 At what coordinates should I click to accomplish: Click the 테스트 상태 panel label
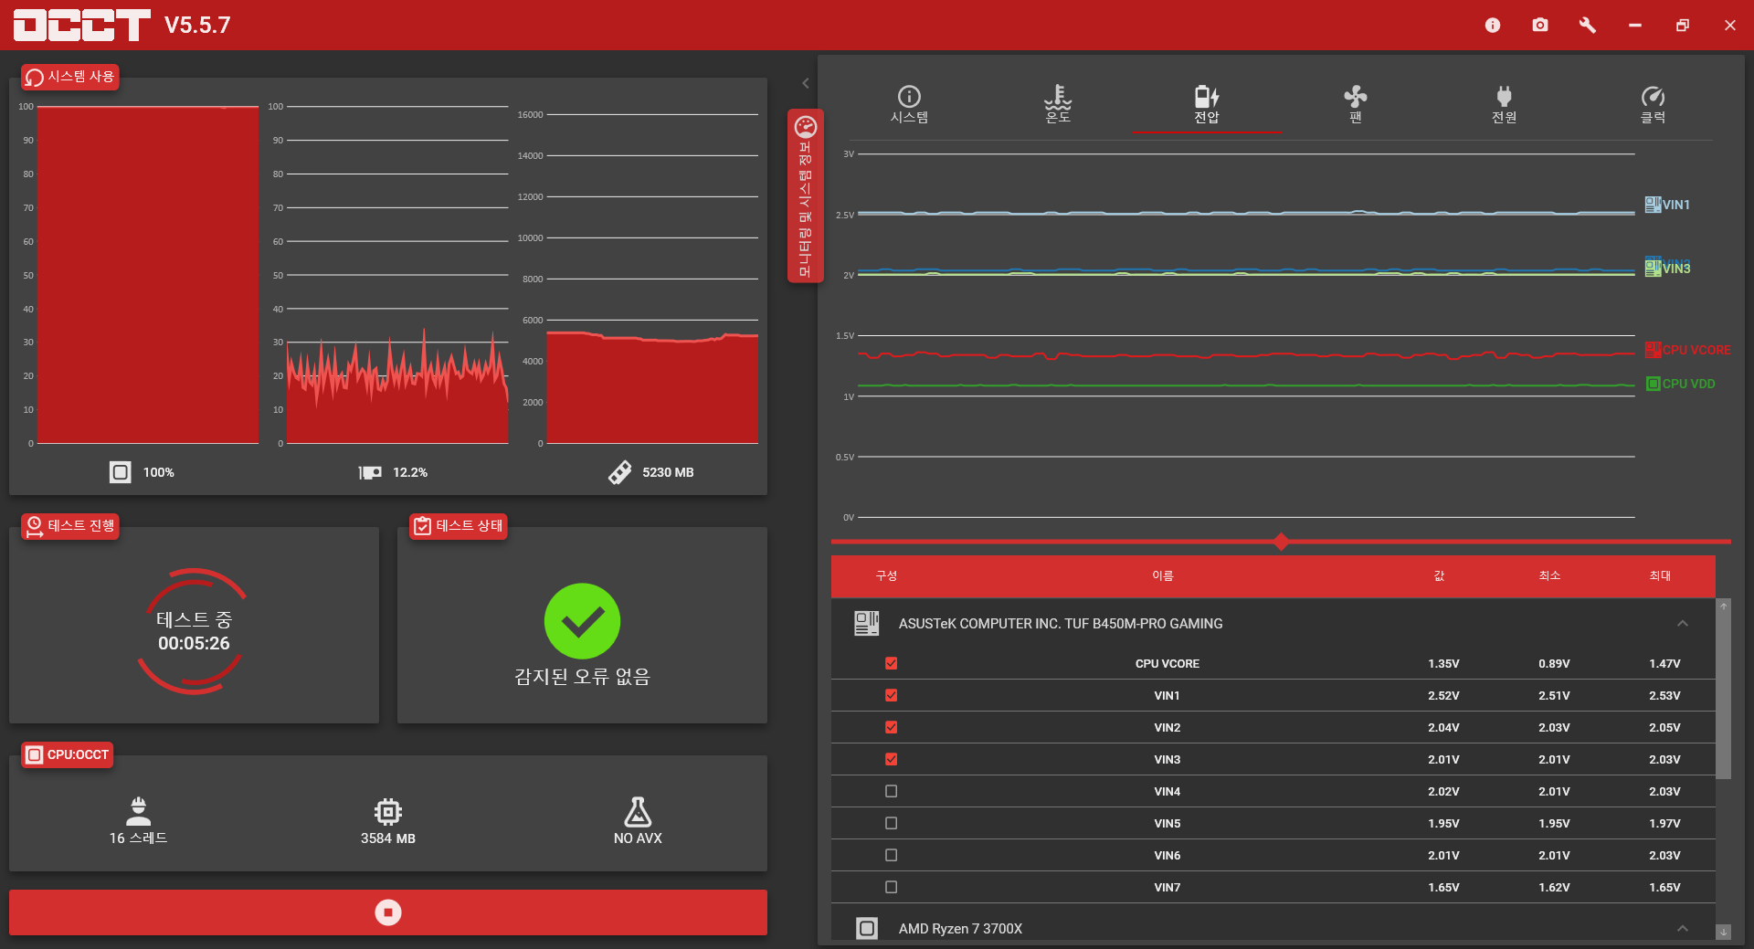point(459,526)
